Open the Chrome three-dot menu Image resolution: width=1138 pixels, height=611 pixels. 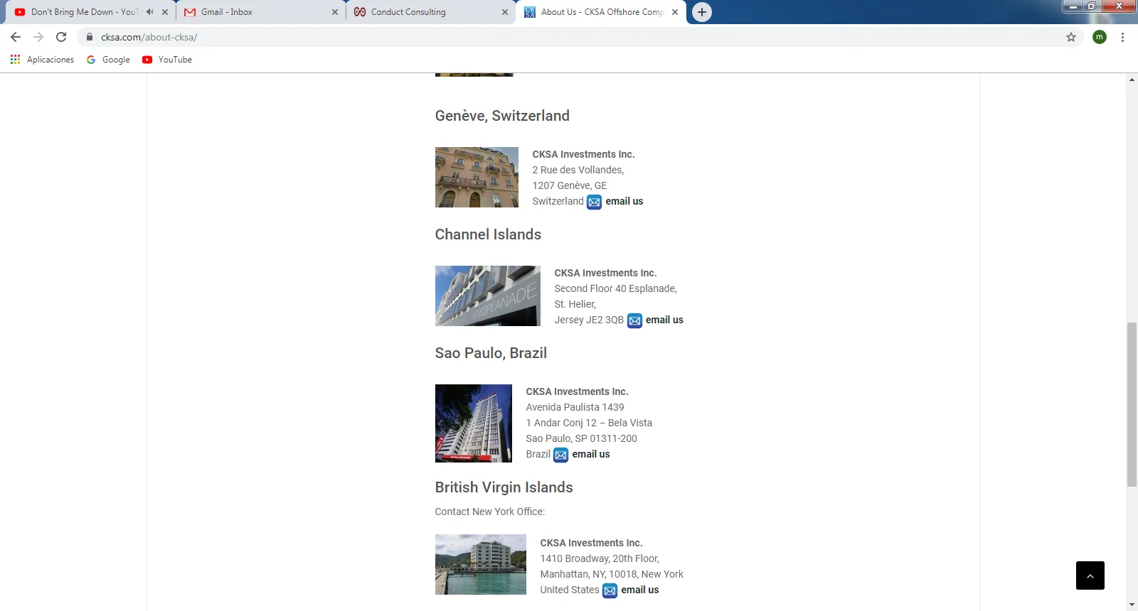coord(1122,37)
